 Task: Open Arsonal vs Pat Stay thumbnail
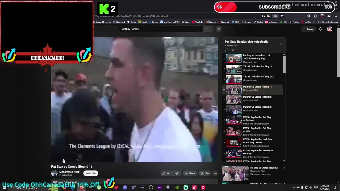[234, 154]
